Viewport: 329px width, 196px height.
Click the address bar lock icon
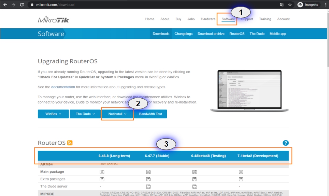[x=32, y=5]
